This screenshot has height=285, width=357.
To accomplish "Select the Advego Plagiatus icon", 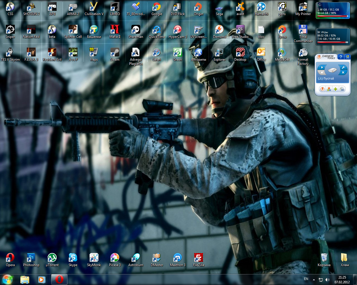I will [136, 56].
